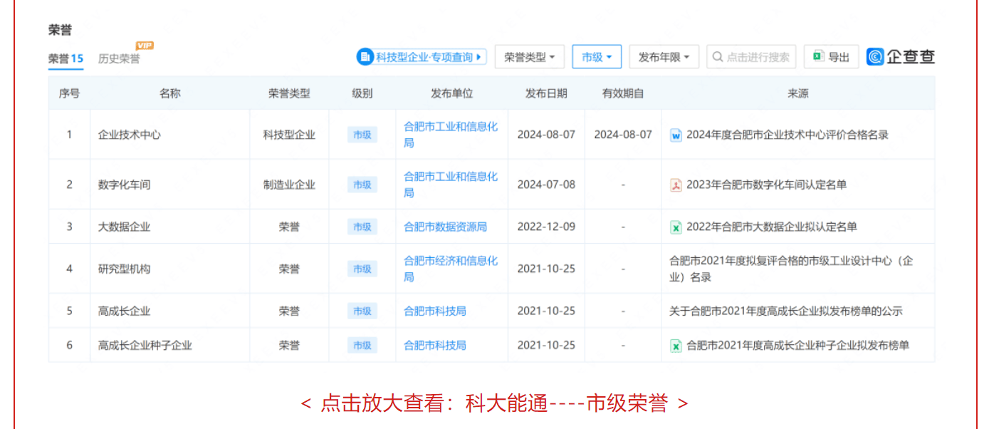Select the 荣誉 15 tab
989x429 pixels.
(66, 59)
